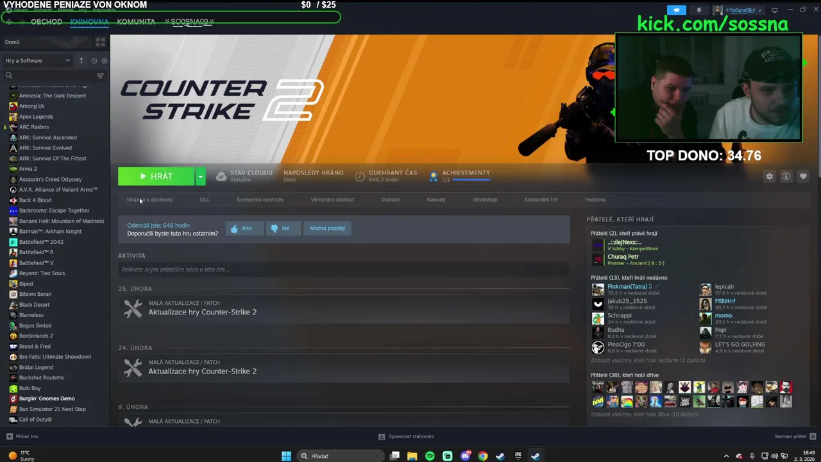Open advanced filter options icon
This screenshot has height=462, width=821.
tap(100, 76)
